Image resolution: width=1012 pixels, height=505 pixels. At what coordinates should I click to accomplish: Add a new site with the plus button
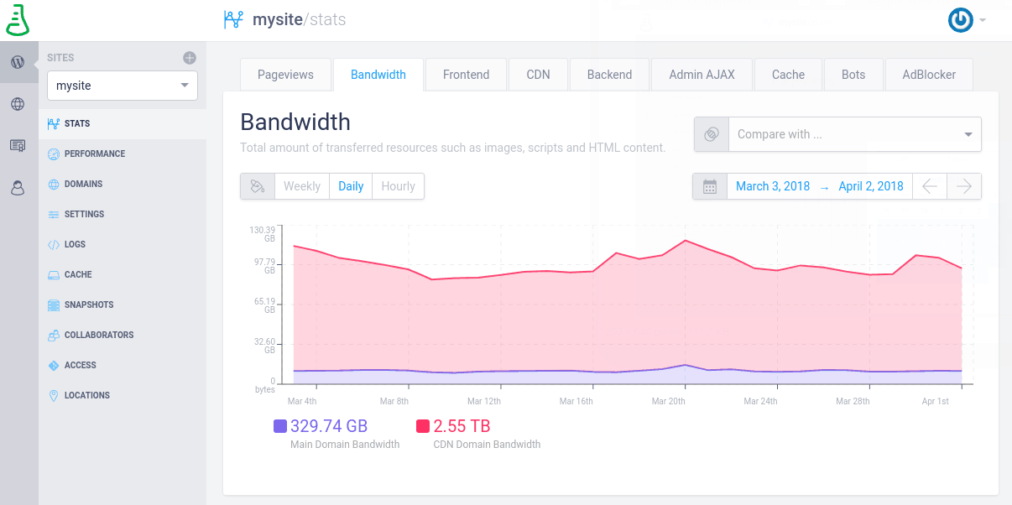(190, 57)
